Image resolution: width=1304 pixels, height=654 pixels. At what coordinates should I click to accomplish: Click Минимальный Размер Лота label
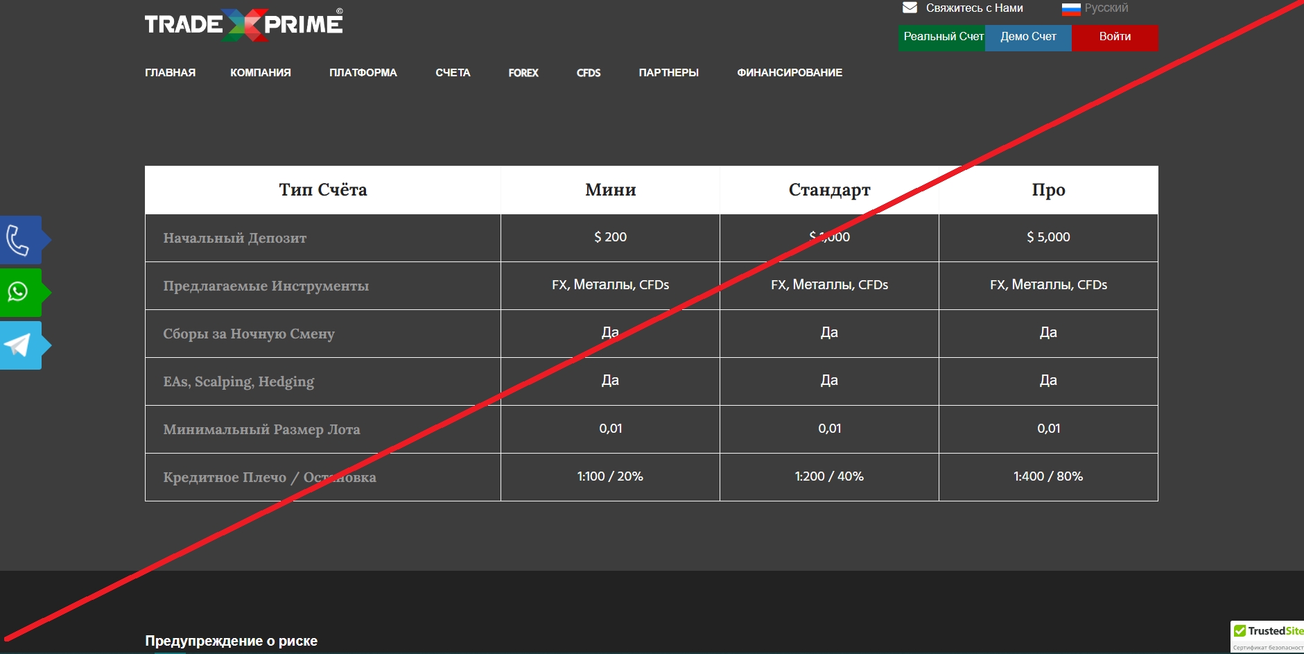coord(261,429)
